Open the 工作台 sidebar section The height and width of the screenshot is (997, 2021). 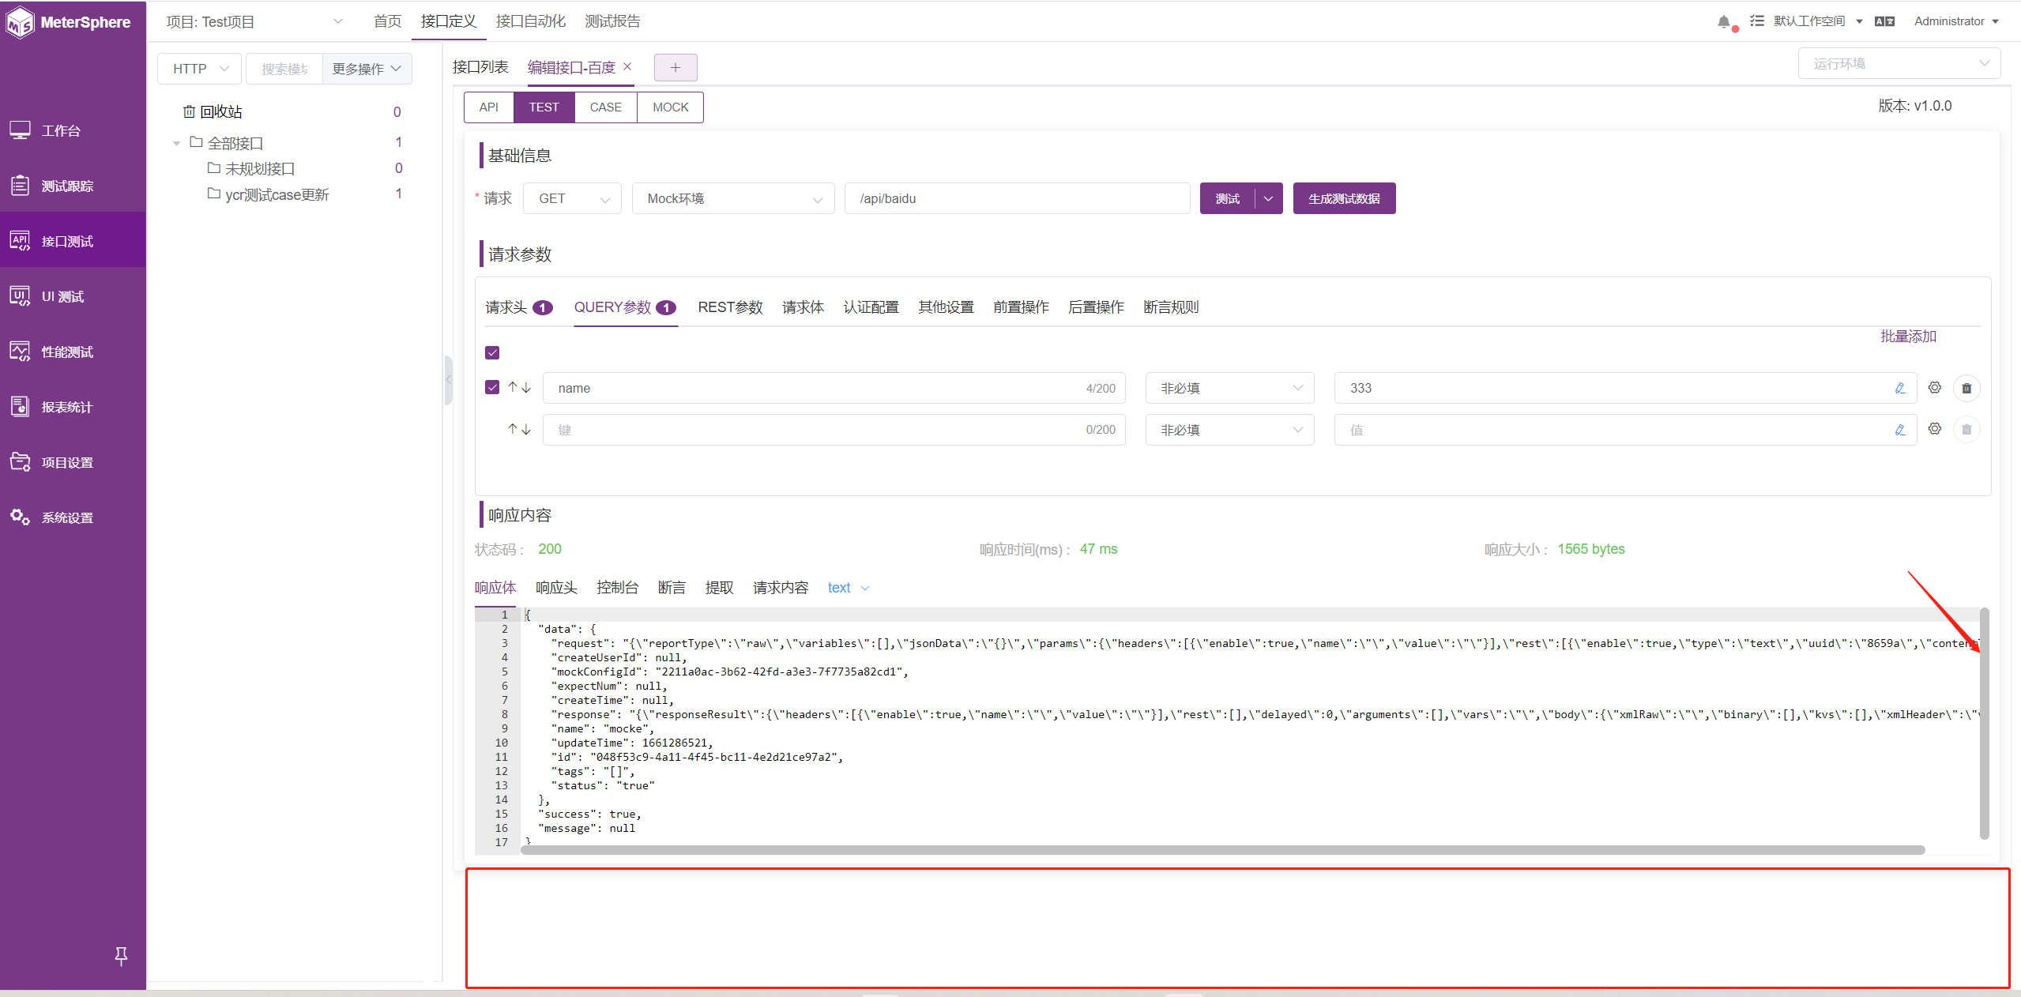tap(61, 130)
